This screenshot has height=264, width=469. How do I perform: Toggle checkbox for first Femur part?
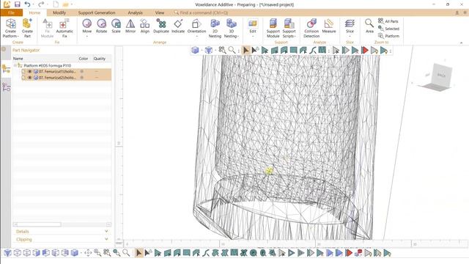pyautogui.click(x=23, y=72)
